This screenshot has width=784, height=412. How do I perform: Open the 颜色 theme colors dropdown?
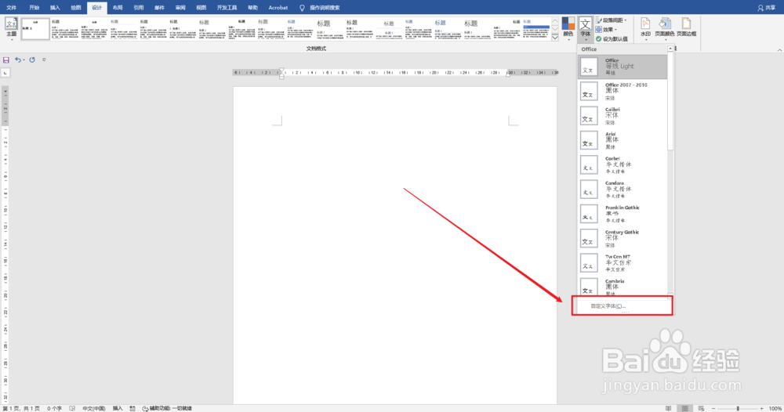click(x=568, y=28)
